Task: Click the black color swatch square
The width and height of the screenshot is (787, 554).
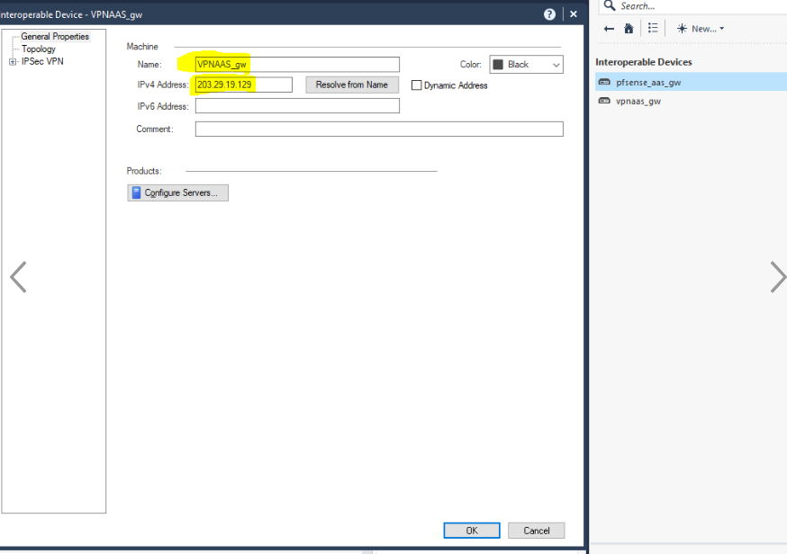Action: tap(498, 65)
